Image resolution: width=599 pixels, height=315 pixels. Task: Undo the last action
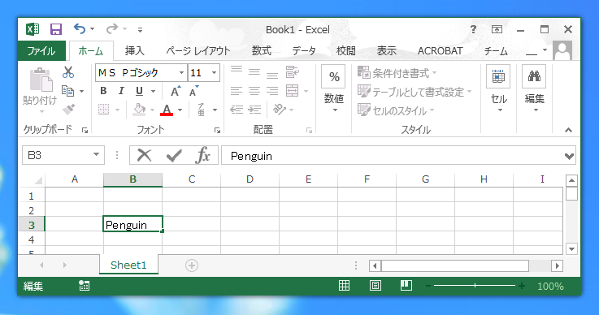click(80, 29)
